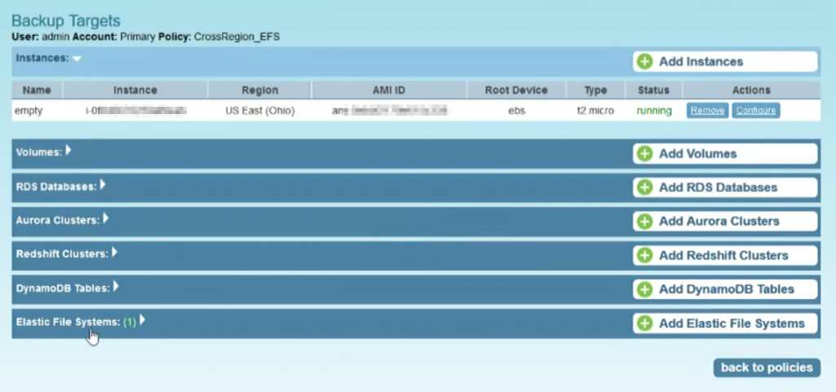836x392 pixels.
Task: Click the 'Redshift Clusters:' section label
Action: (x=62, y=254)
